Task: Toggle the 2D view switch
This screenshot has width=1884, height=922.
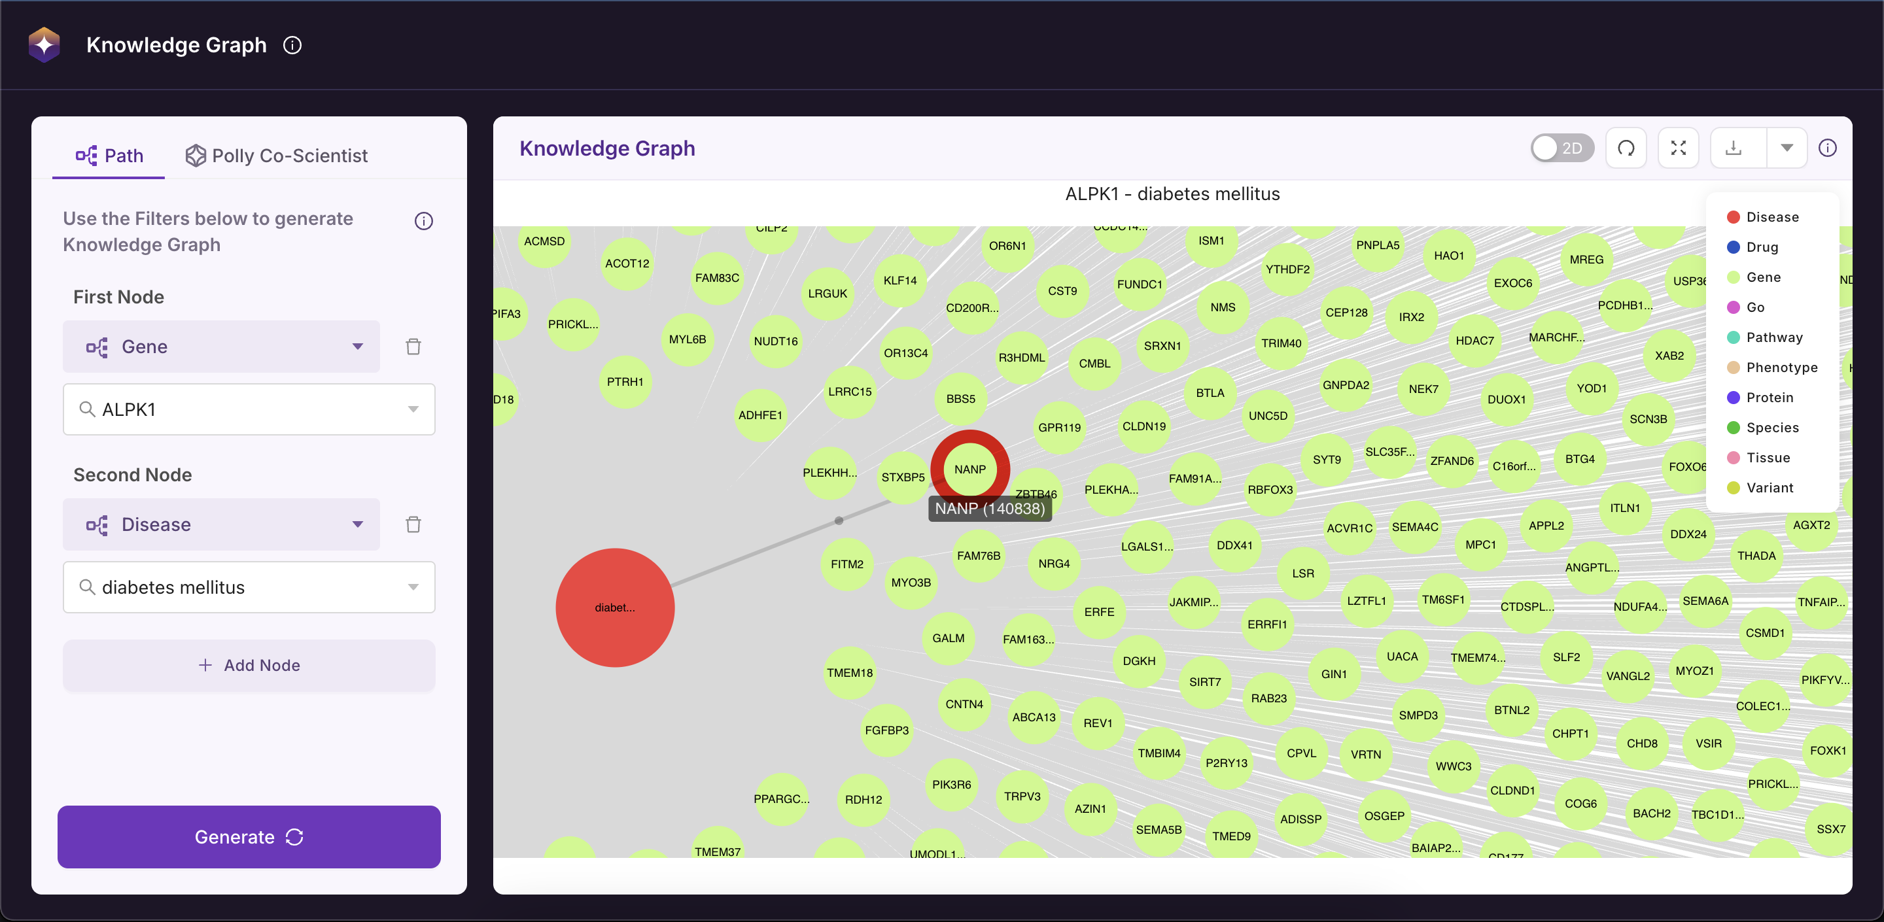Action: click(x=1561, y=148)
